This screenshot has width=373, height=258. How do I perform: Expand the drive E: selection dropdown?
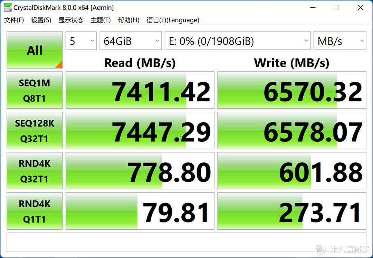(238, 41)
